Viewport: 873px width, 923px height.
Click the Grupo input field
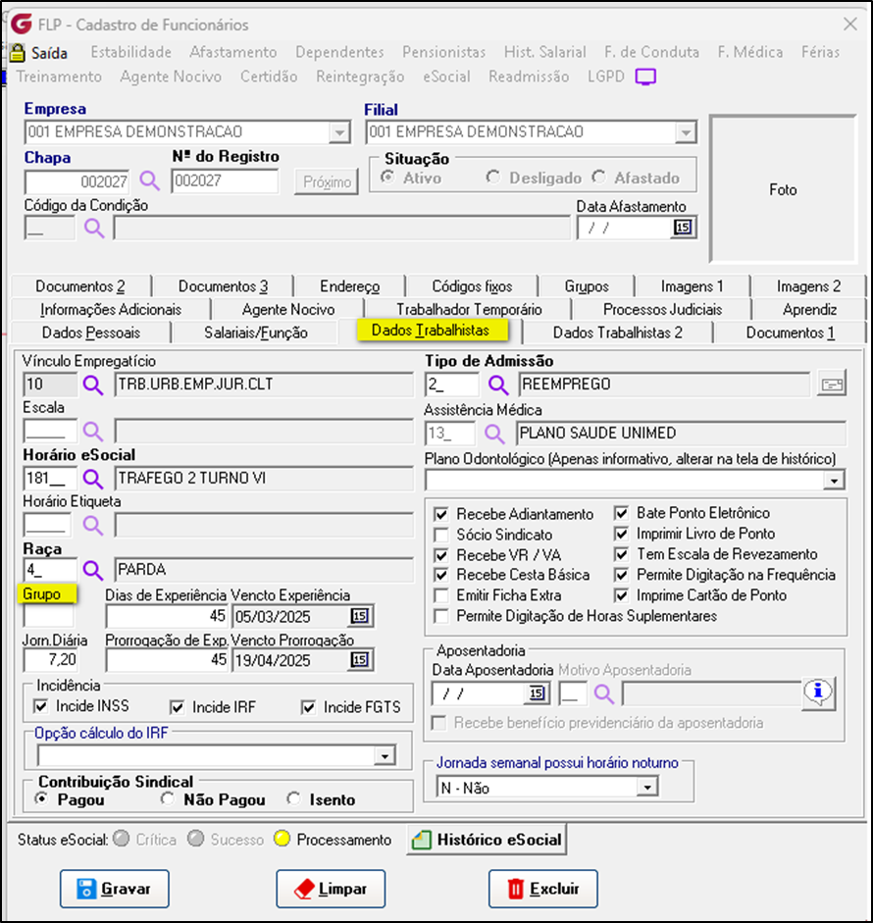pos(49,616)
